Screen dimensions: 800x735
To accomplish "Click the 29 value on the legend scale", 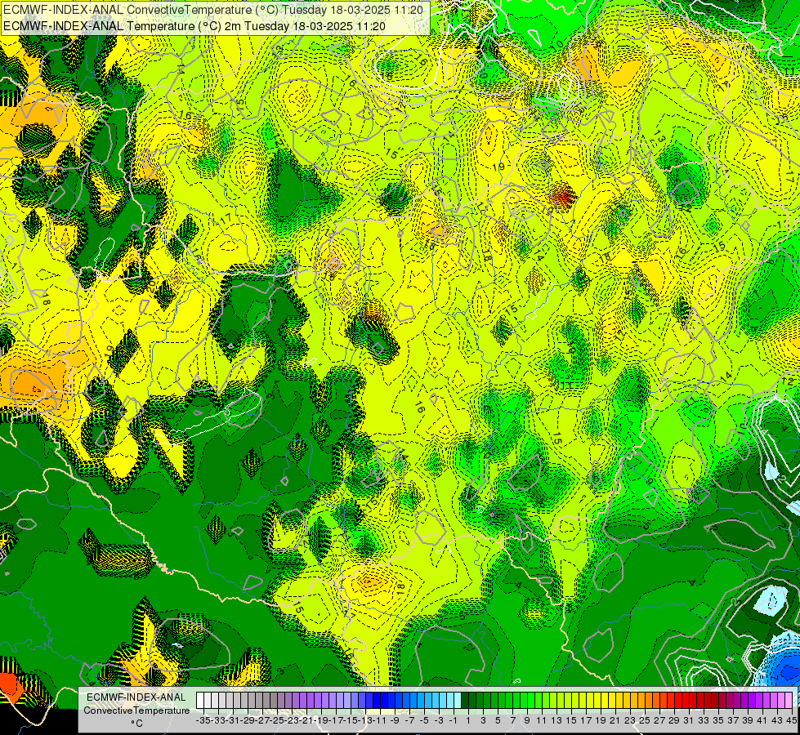I will (x=674, y=721).
